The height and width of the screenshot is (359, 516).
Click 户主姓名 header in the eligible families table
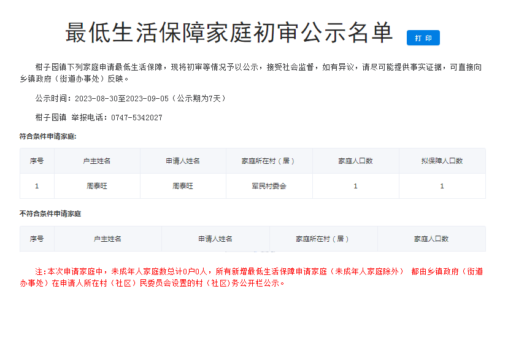point(97,161)
